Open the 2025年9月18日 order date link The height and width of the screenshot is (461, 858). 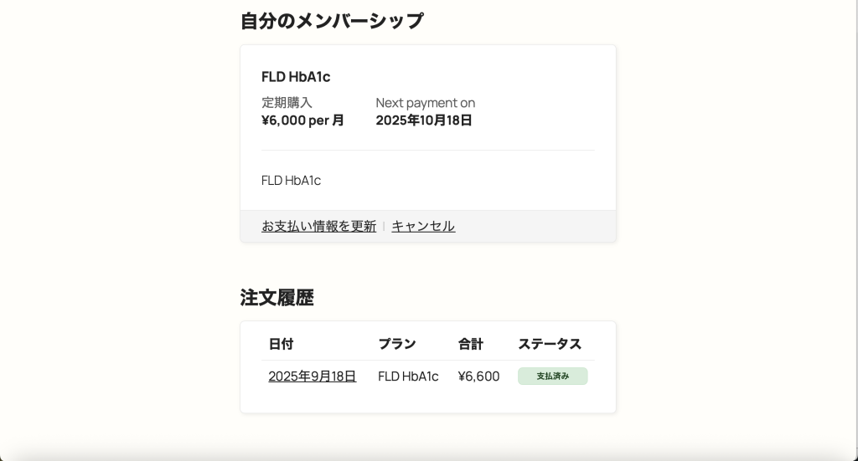pyautogui.click(x=312, y=376)
